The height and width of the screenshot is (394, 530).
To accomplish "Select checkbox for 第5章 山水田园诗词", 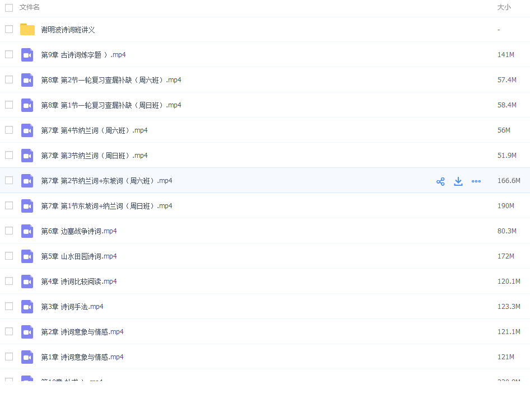I will coord(9,256).
